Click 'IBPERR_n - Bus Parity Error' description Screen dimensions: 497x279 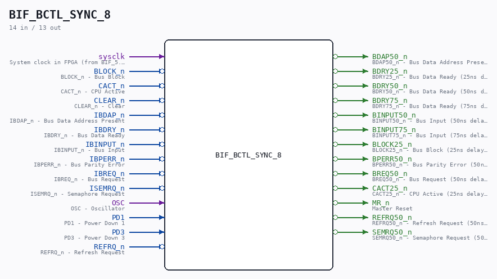coord(79,164)
